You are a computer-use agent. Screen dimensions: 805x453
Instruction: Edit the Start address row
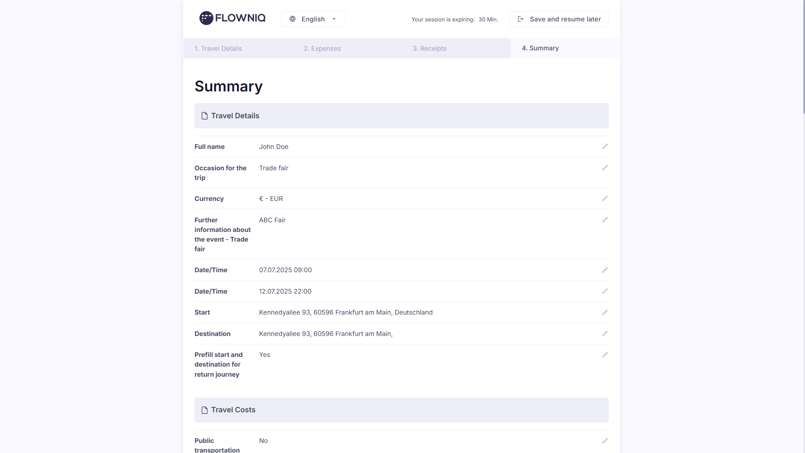point(605,312)
